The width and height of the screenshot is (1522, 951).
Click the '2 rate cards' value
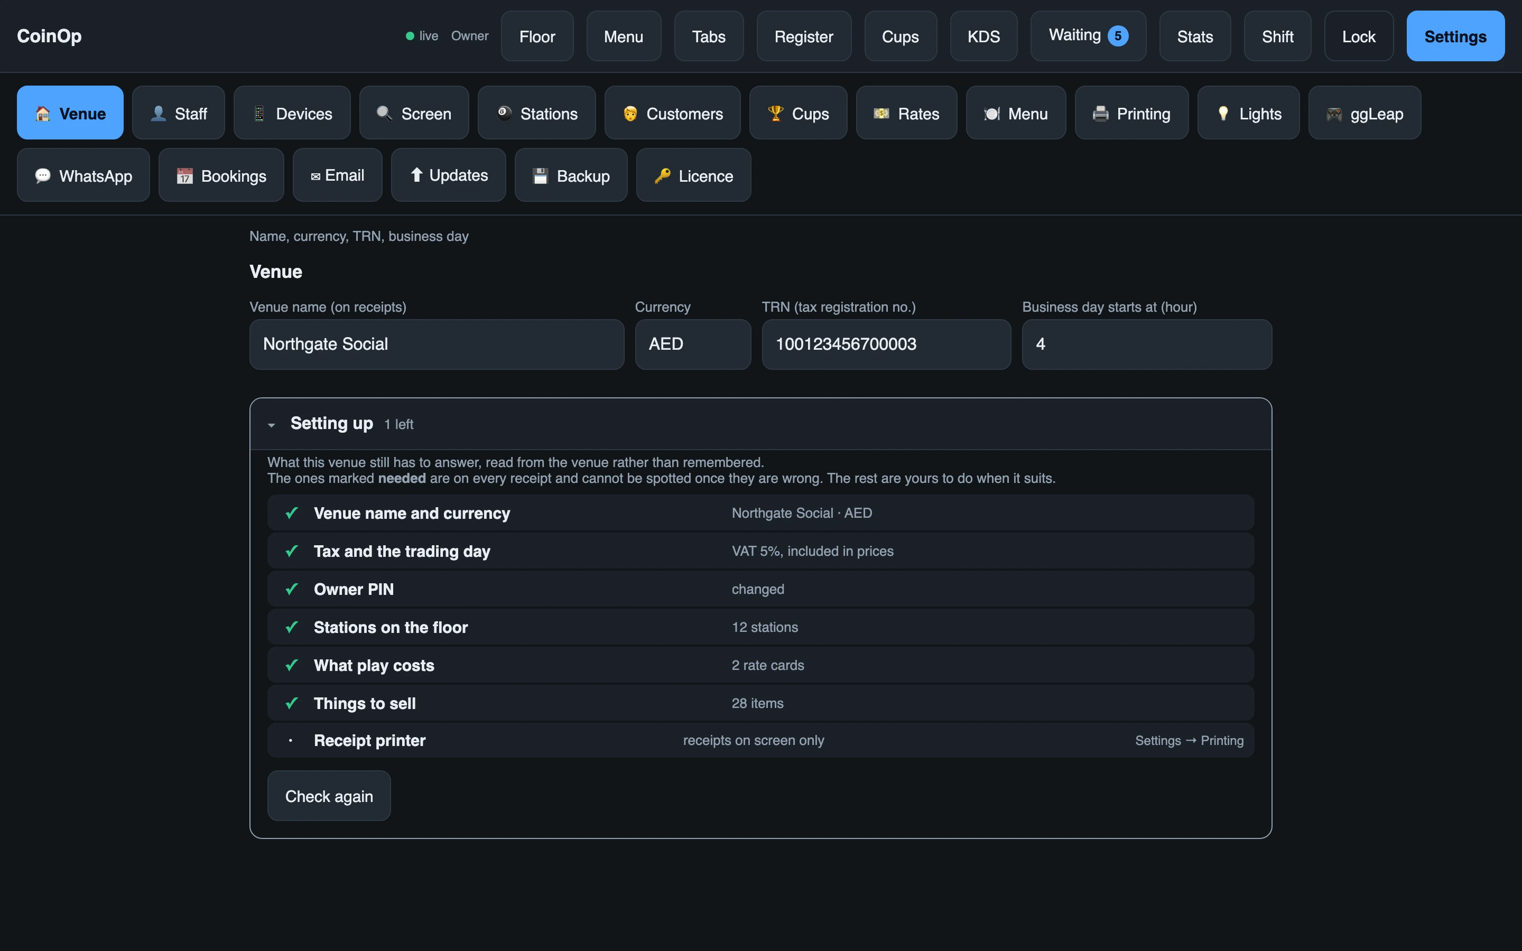767,666
